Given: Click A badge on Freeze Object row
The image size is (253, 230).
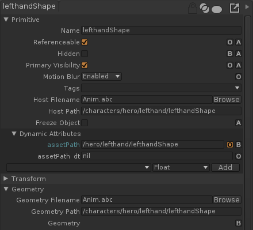Looking at the screenshot, I should [239, 123].
